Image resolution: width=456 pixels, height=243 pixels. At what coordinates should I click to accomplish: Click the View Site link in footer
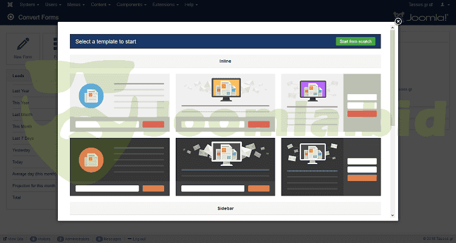pyautogui.click(x=14, y=239)
